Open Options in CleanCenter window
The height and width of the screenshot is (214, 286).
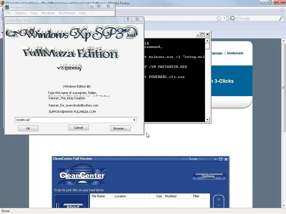pos(208,176)
